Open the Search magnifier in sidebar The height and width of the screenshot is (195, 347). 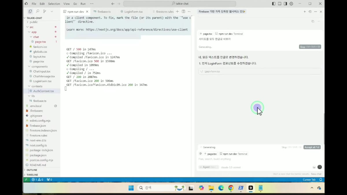click(x=38, y=11)
